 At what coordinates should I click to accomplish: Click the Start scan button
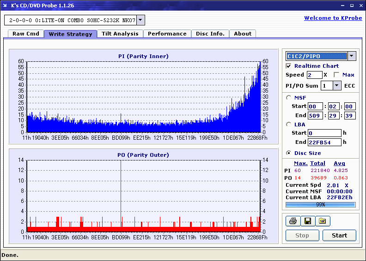point(339,235)
